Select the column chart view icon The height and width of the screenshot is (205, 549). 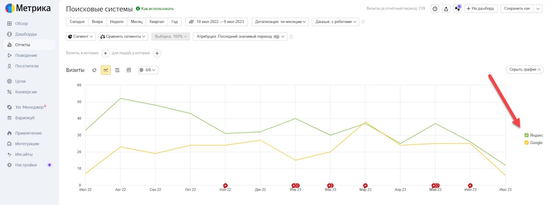129,70
